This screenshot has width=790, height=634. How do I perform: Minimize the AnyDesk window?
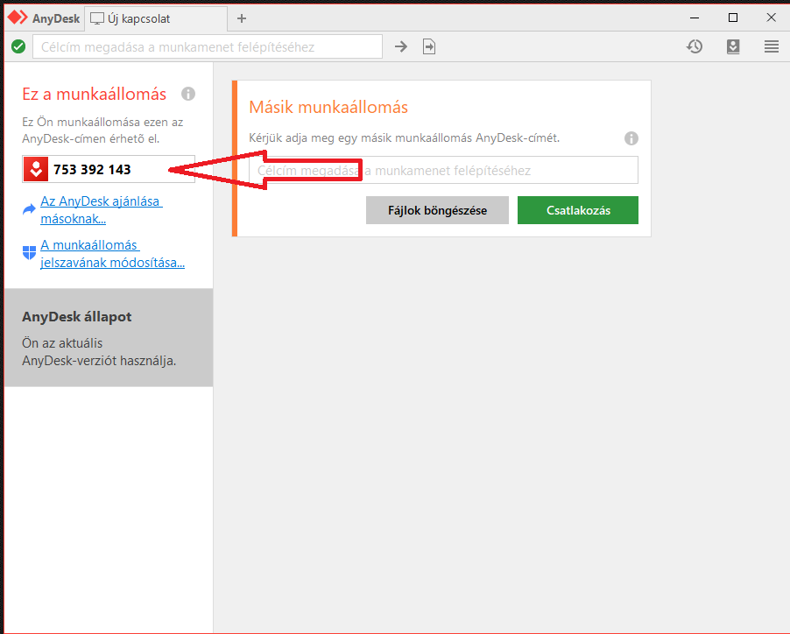pos(695,18)
